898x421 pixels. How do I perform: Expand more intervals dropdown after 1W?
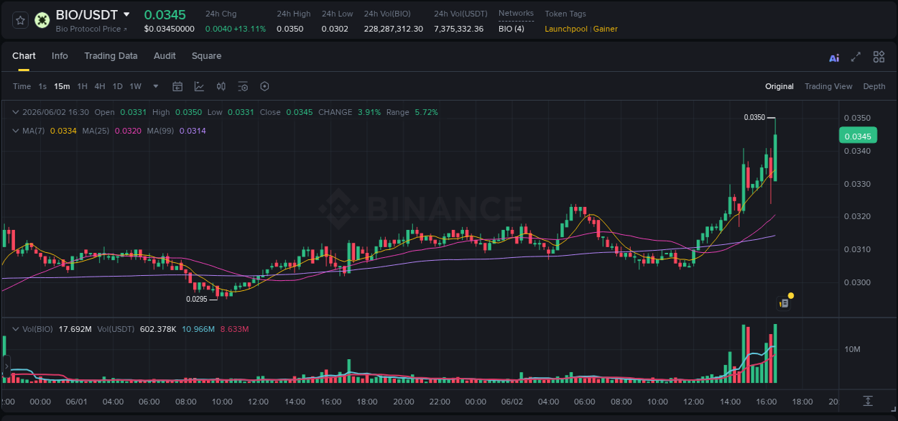156,86
